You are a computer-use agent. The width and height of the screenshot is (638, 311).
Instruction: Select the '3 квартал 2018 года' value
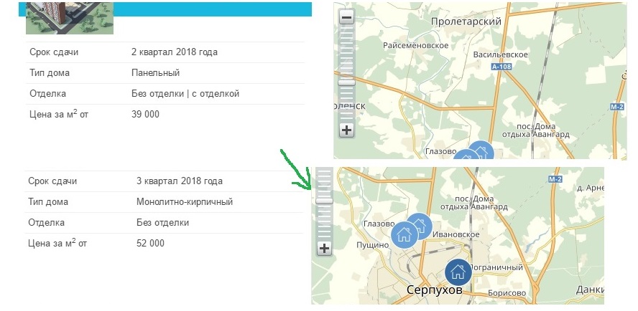pyautogui.click(x=180, y=181)
